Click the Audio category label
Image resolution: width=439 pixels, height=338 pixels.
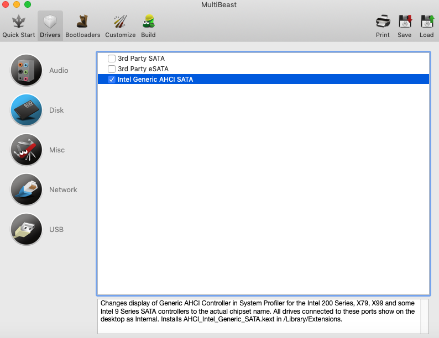tap(59, 71)
